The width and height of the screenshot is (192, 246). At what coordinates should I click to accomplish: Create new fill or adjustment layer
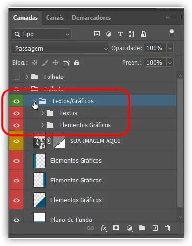coord(129,228)
